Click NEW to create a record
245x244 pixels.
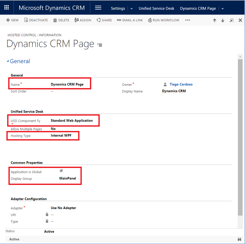pyautogui.click(x=12, y=20)
